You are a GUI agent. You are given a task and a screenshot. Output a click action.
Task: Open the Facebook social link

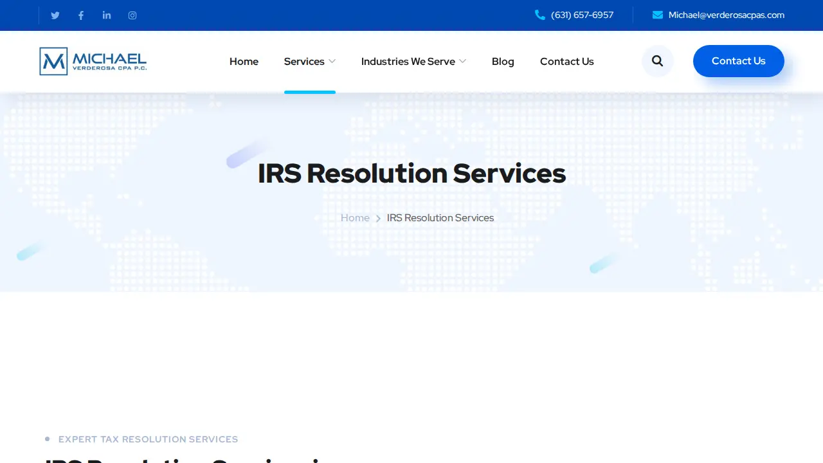tap(81, 15)
